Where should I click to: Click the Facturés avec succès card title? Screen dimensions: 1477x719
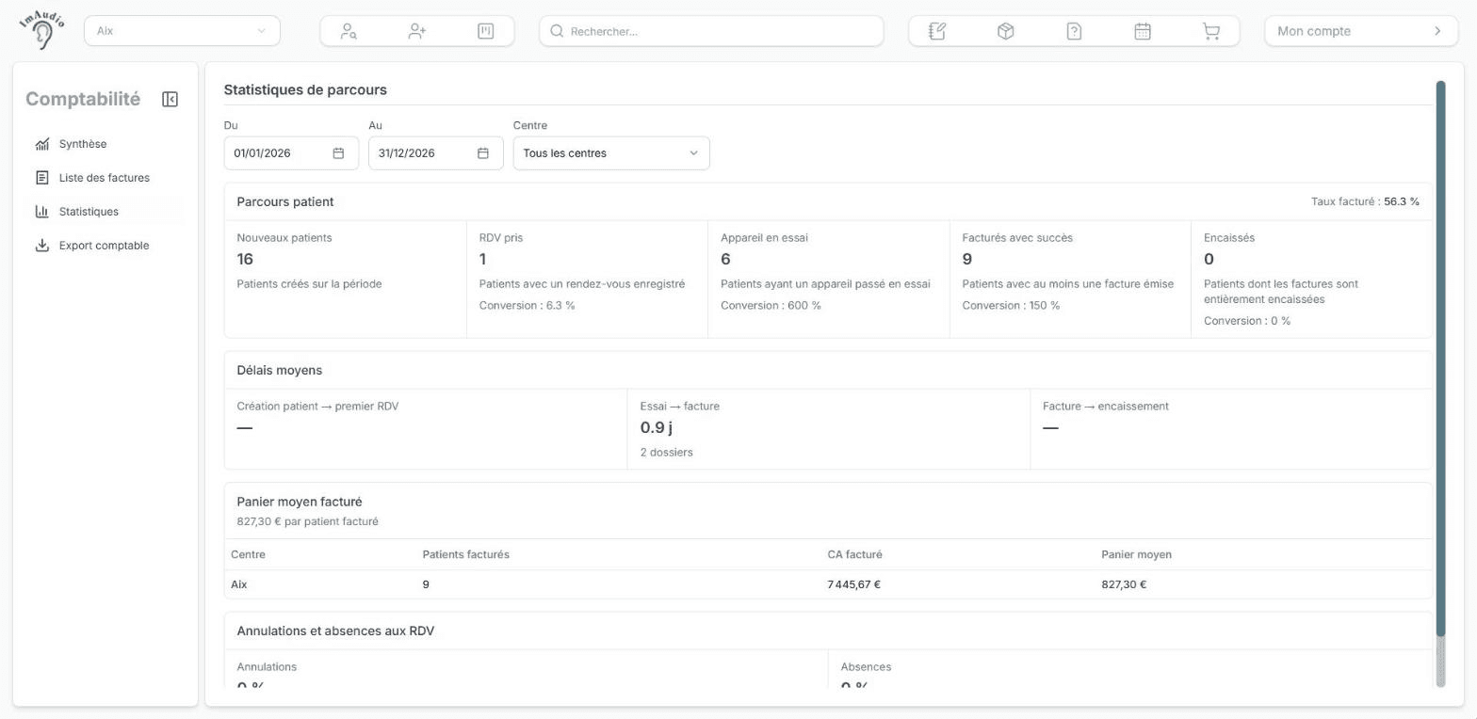point(1017,238)
